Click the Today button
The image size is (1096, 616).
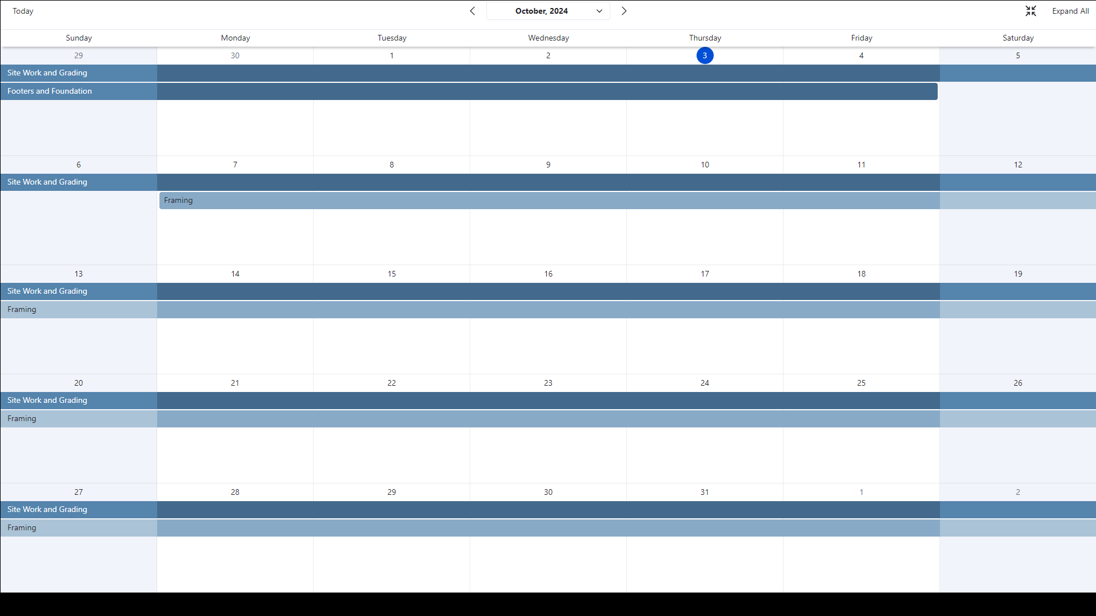23,11
